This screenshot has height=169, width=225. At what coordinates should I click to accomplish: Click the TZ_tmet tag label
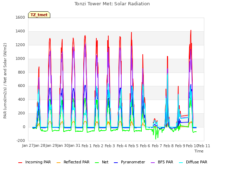point(39,15)
